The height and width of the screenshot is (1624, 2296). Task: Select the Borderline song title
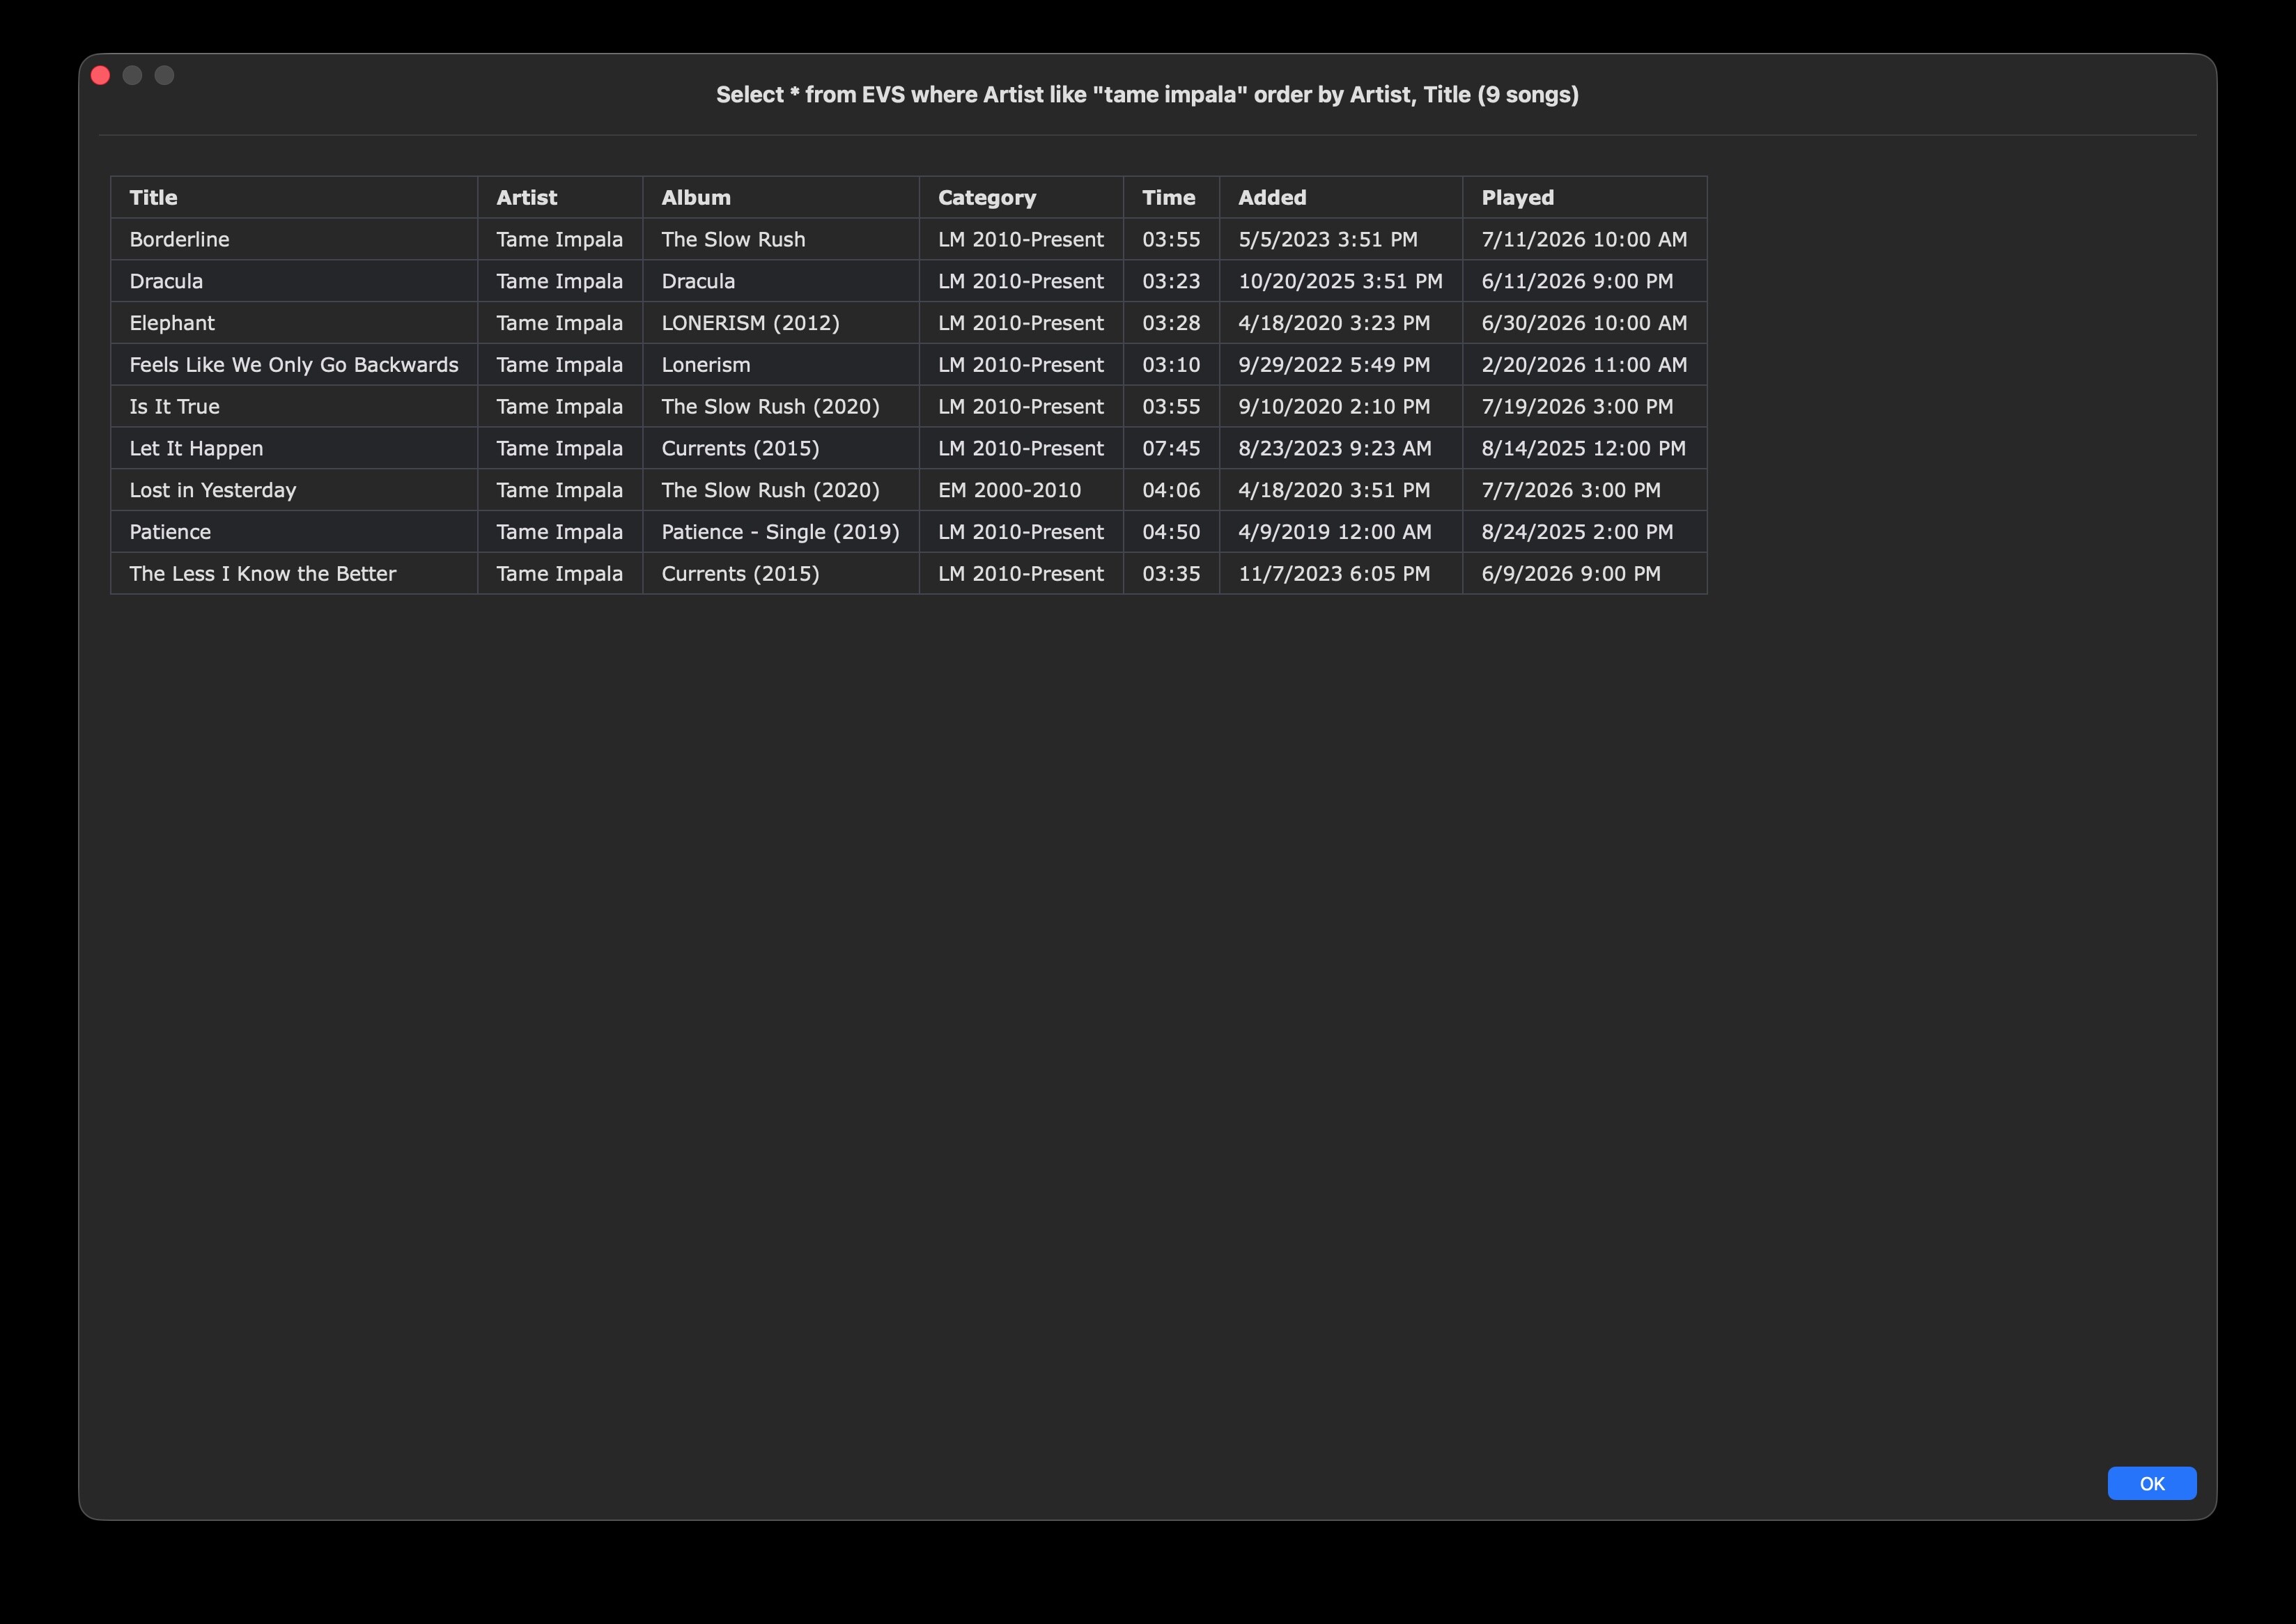180,239
